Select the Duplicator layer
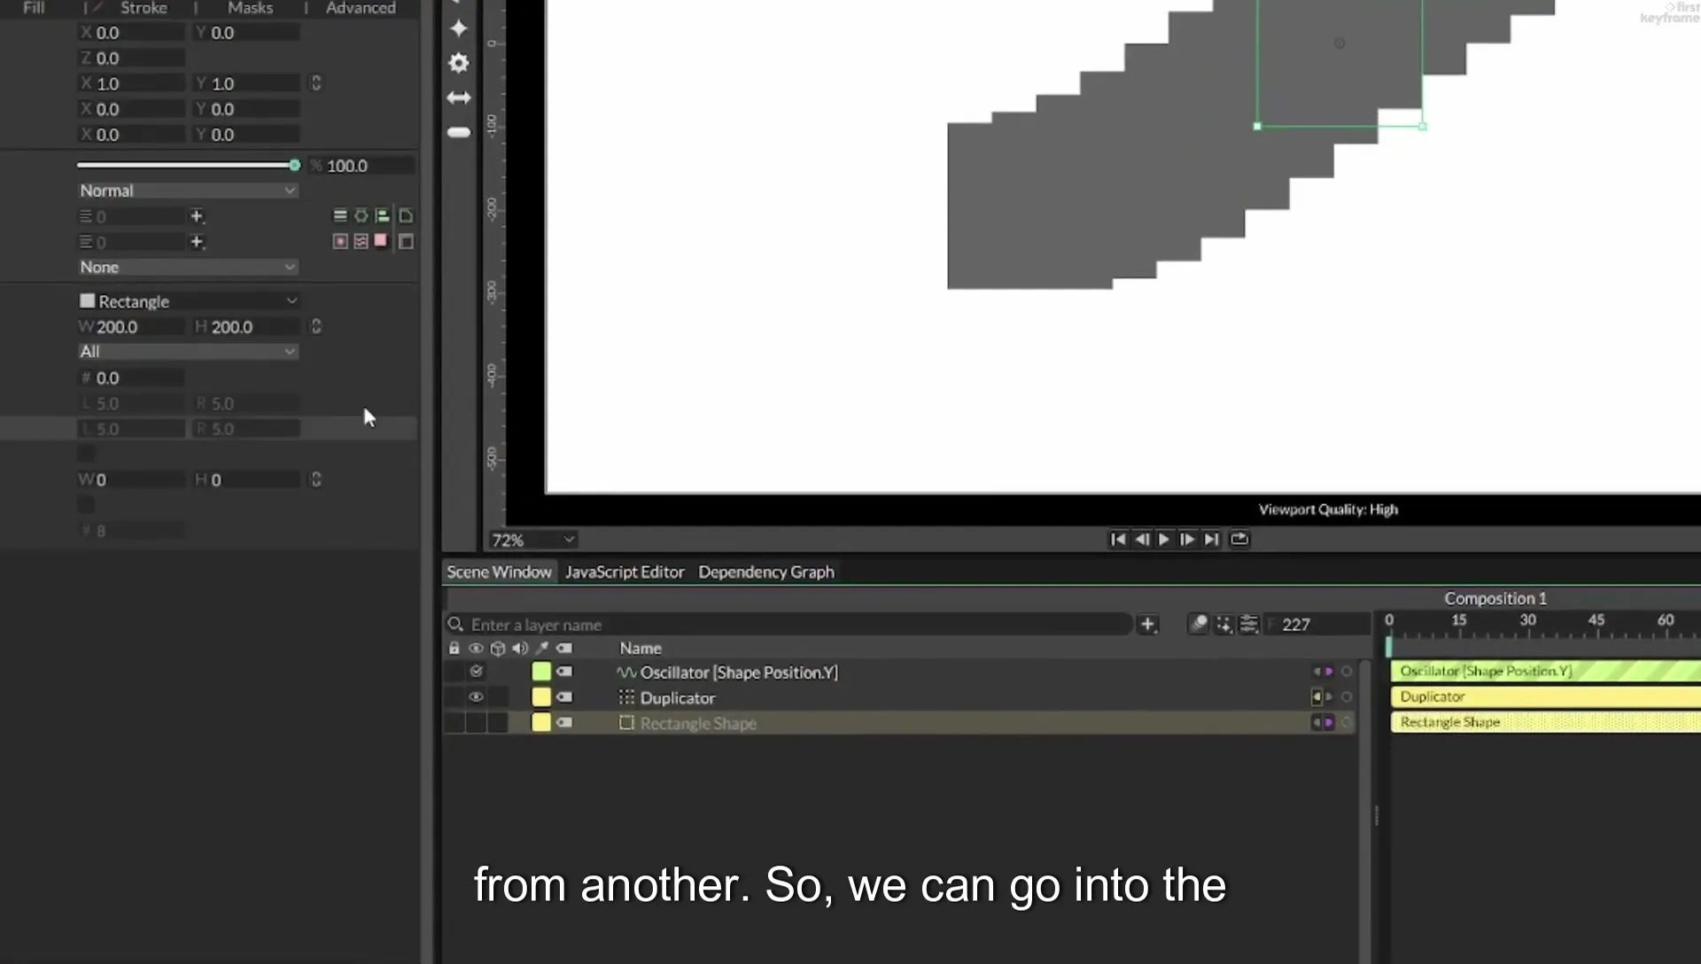Viewport: 1701px width, 964px height. click(677, 698)
